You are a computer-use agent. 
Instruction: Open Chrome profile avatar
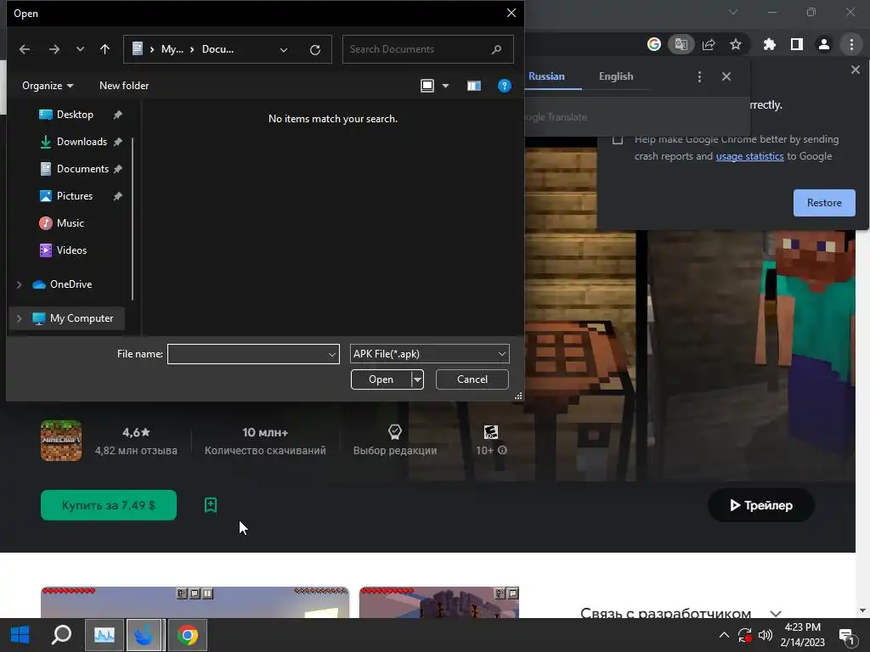click(x=824, y=44)
